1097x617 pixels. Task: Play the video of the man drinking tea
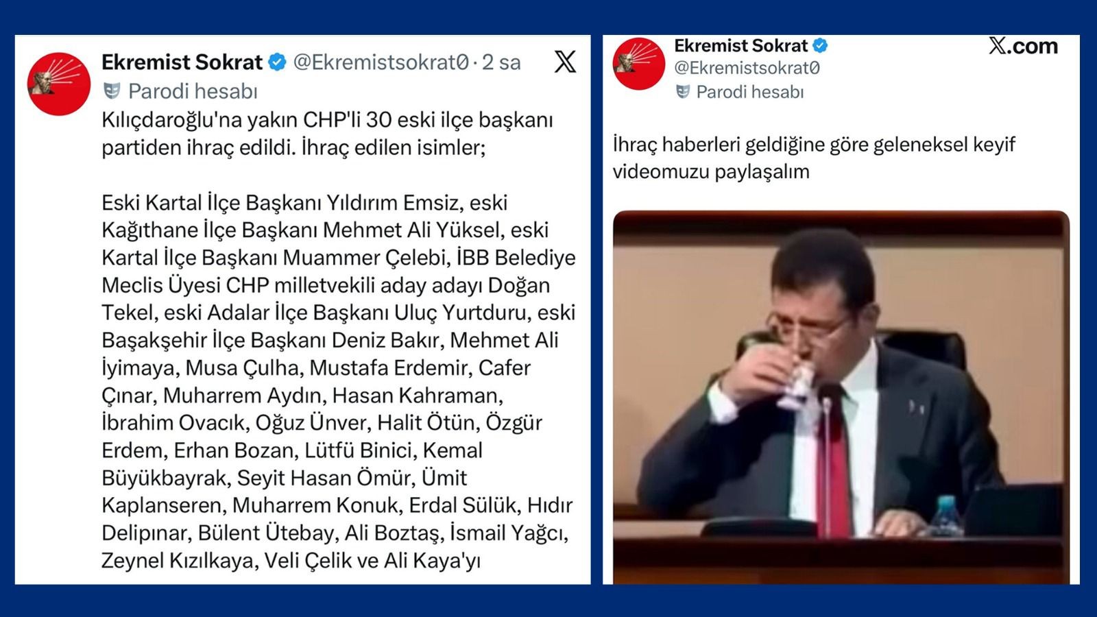tap(841, 398)
